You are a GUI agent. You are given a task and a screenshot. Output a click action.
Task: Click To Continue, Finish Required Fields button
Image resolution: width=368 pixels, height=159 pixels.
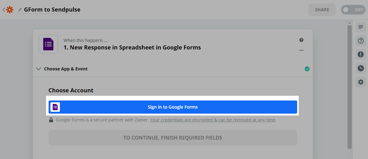[173, 138]
